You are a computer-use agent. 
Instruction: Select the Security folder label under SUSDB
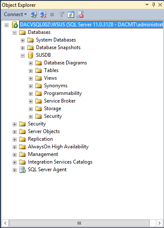coord(53,116)
